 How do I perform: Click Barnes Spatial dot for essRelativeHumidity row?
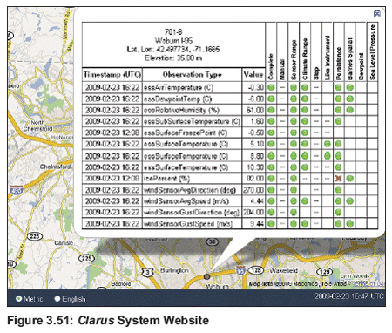pos(349,110)
